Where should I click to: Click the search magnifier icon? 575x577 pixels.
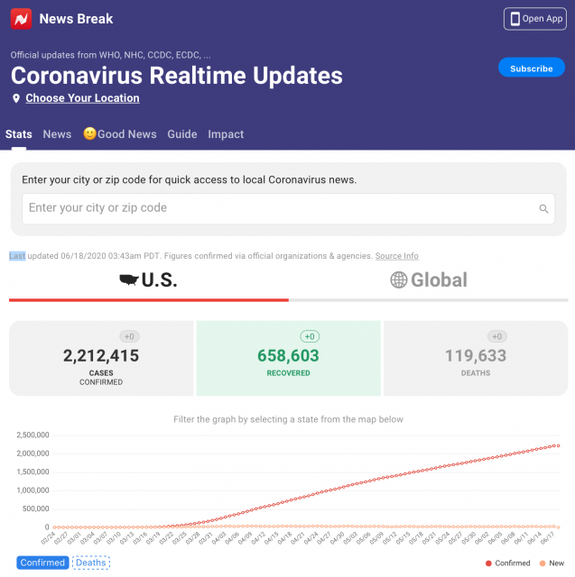pyautogui.click(x=543, y=208)
